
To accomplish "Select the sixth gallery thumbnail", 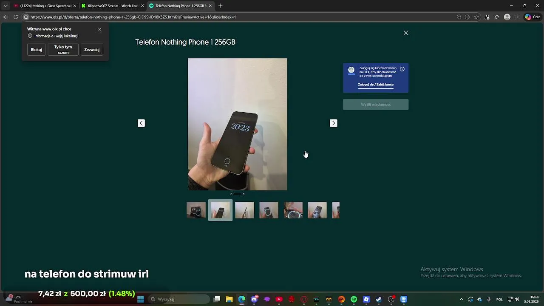I will [317, 210].
